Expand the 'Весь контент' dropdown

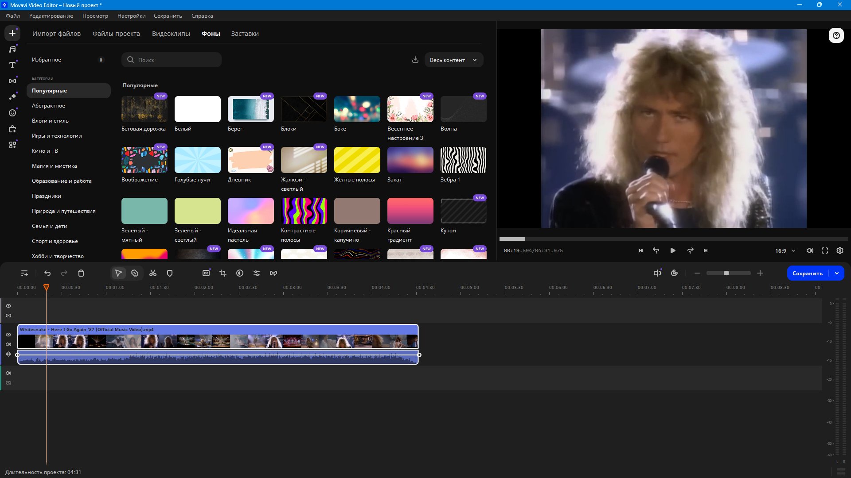(x=453, y=60)
